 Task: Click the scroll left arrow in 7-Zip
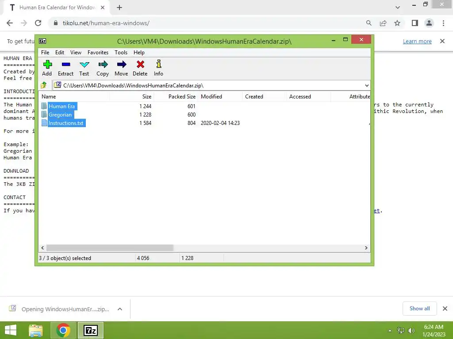[43, 248]
